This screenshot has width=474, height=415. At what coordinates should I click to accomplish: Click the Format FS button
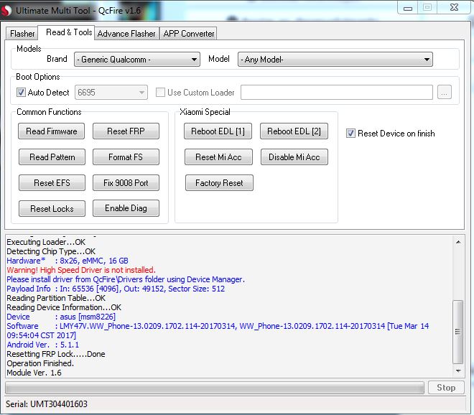click(126, 157)
